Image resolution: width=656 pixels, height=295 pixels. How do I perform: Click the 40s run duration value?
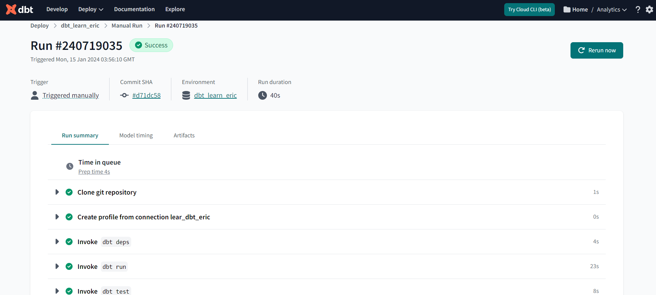pyautogui.click(x=275, y=95)
